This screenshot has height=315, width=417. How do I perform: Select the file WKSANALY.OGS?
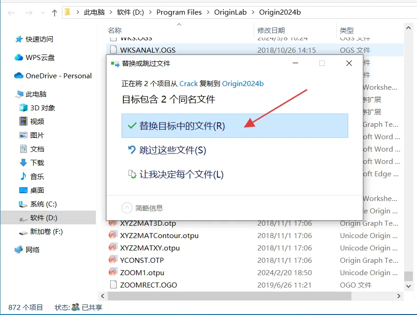click(x=148, y=50)
